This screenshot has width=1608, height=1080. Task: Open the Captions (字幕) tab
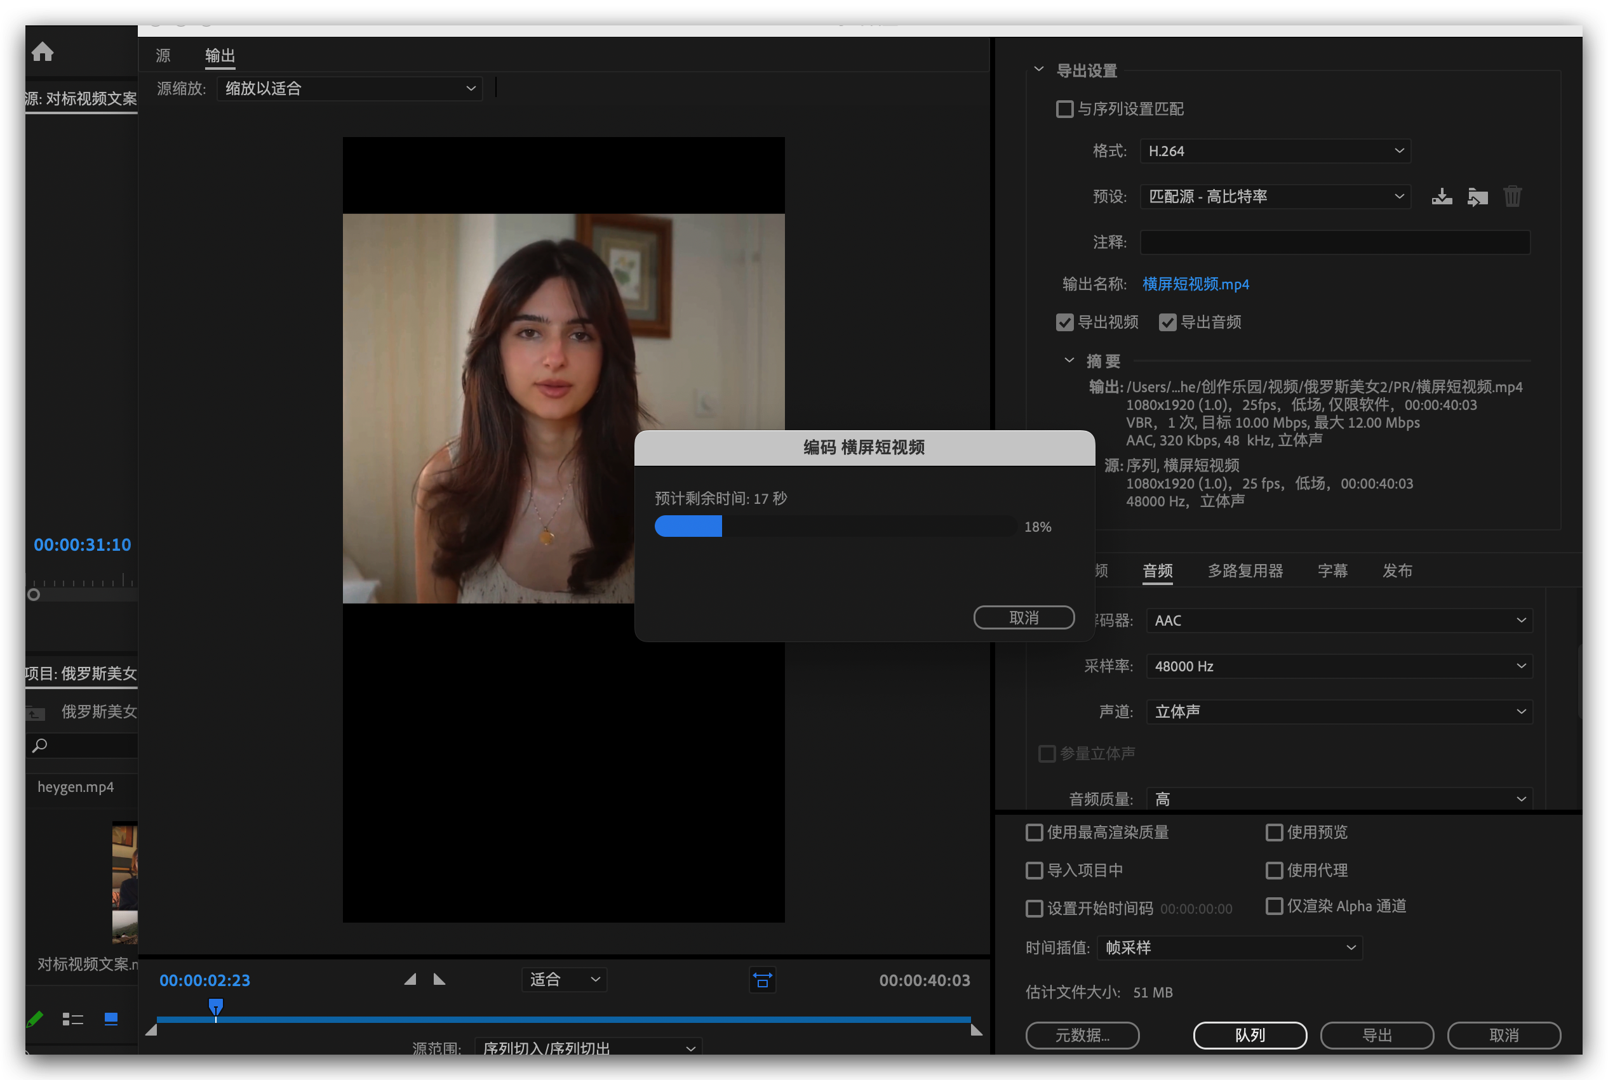coord(1332,570)
